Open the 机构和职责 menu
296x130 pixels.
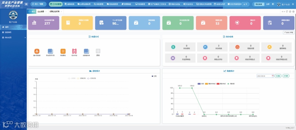click(x=112, y=4)
